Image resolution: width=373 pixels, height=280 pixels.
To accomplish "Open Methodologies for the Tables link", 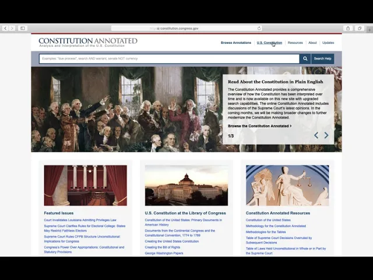I will click(x=266, y=232).
